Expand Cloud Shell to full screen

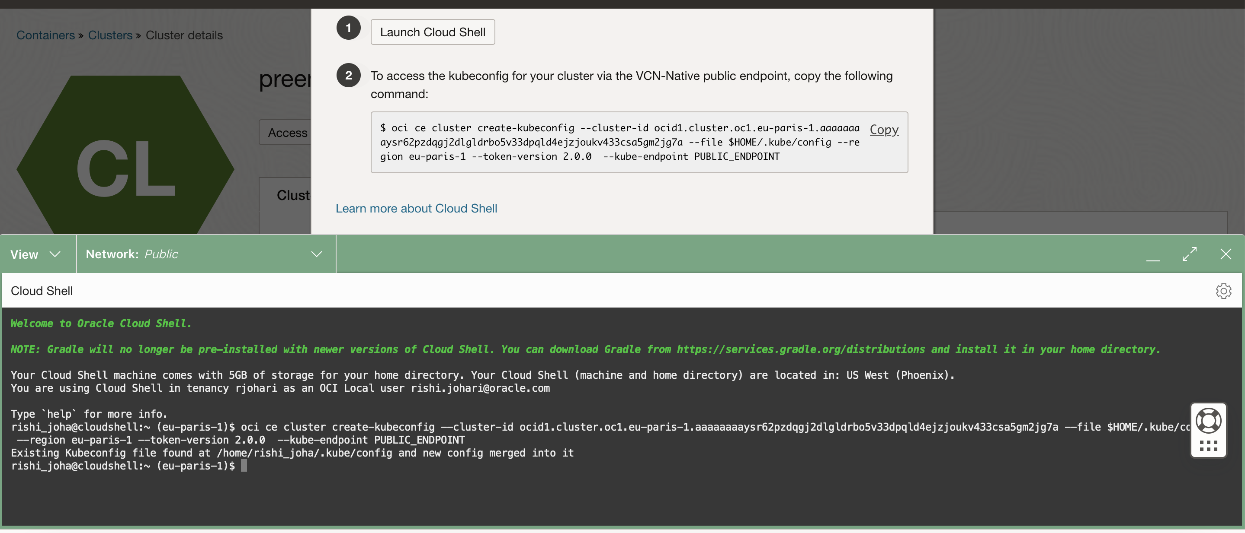[1190, 254]
